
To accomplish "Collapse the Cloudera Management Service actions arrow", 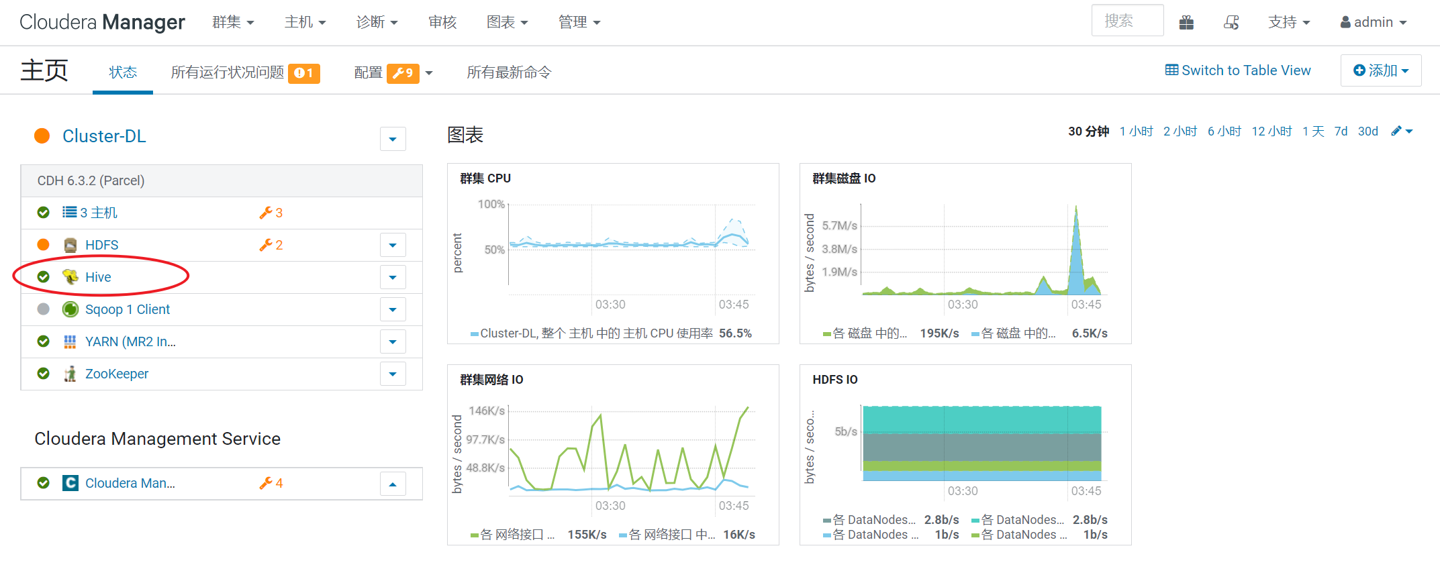I will [393, 484].
